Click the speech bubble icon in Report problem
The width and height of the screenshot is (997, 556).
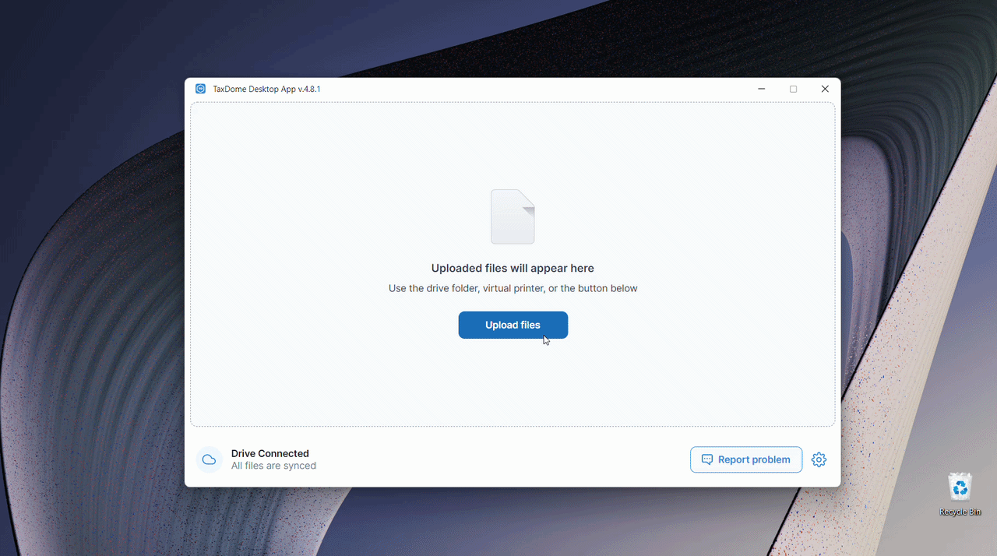point(707,459)
